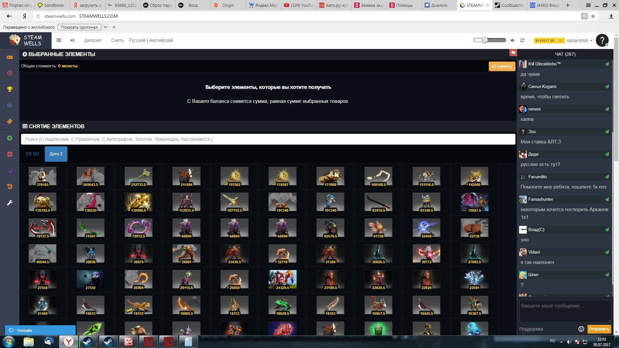Toggle the hamburger sidebar menu icon
The width and height of the screenshot is (619, 348).
pos(59,40)
